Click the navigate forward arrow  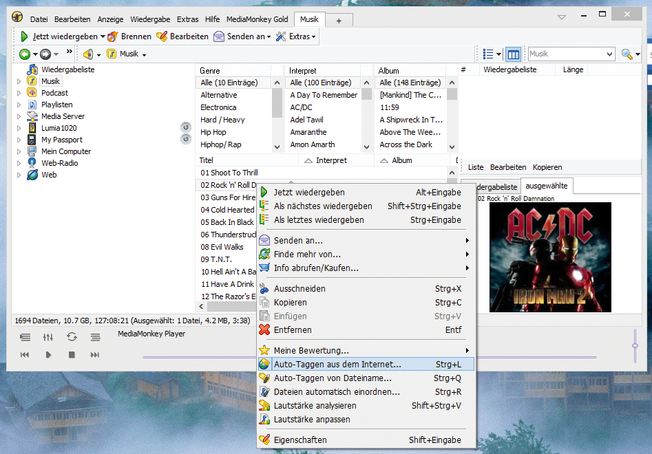click(x=45, y=54)
